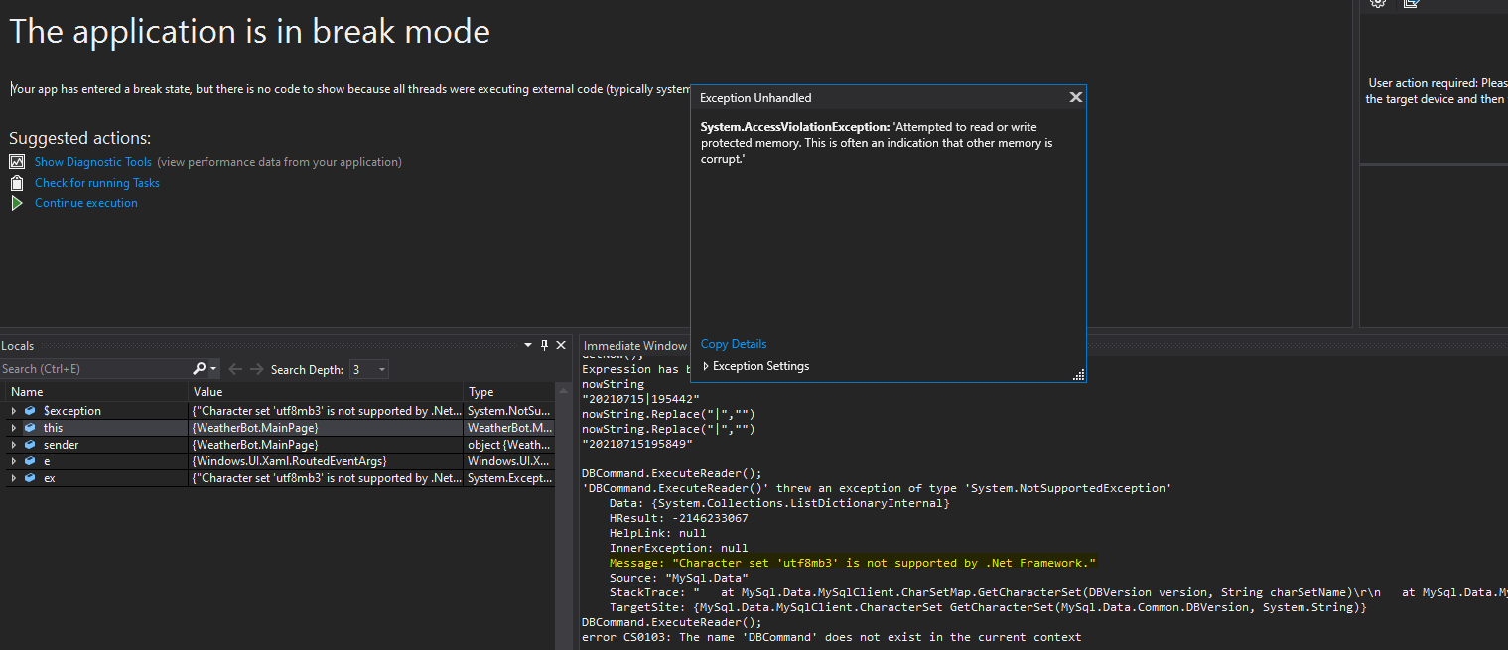Screen dimensions: 1508x650
Task: Click the Copy Details link
Action: tap(734, 344)
